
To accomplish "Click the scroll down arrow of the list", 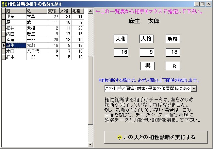I will click(90, 144).
